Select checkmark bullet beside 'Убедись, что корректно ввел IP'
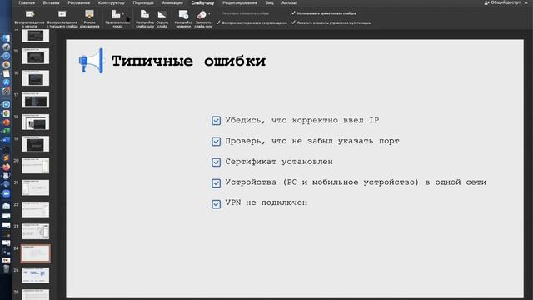The image size is (533, 300). (x=216, y=120)
